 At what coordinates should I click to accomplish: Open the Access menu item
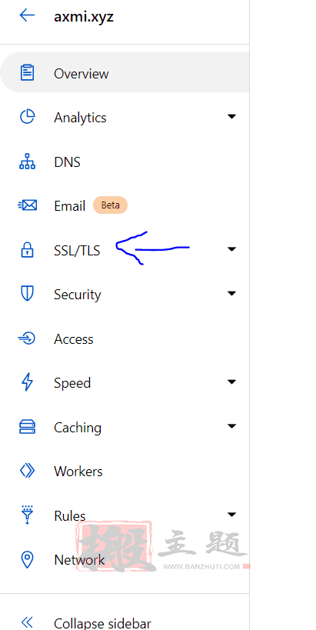125,339
